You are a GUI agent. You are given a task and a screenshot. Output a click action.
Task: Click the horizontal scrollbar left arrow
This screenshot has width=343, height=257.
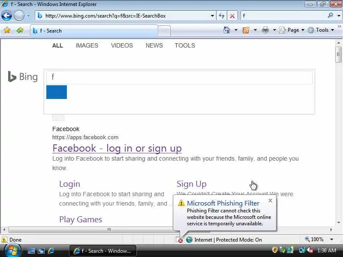click(4, 230)
